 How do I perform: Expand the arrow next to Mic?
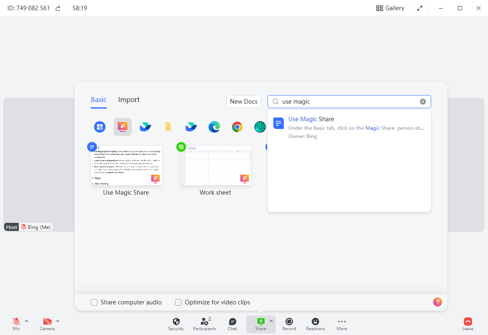(x=27, y=321)
